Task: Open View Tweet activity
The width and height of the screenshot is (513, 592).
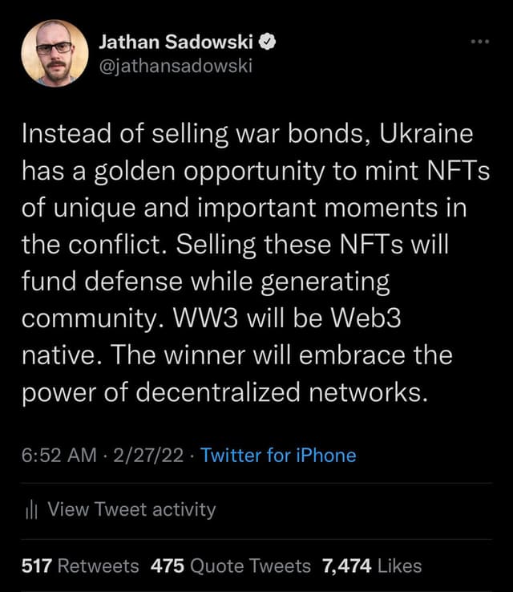Action: point(131,509)
